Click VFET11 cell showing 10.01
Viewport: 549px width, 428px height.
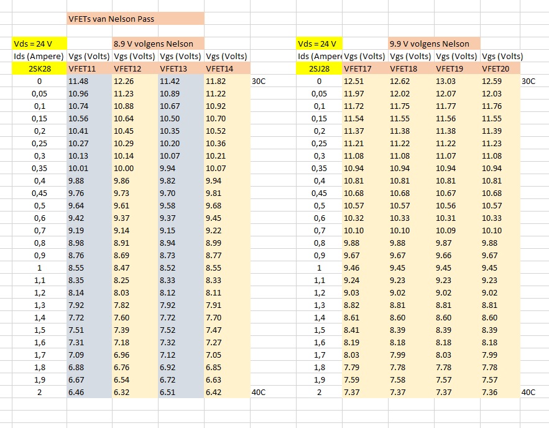90,168
